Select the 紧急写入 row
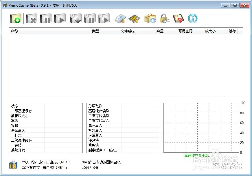Viewport: 252px width, 176px height. click(x=123, y=130)
